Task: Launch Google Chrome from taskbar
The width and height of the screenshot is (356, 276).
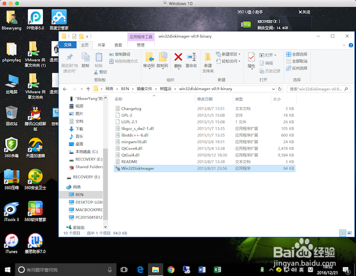Action: coord(171,270)
